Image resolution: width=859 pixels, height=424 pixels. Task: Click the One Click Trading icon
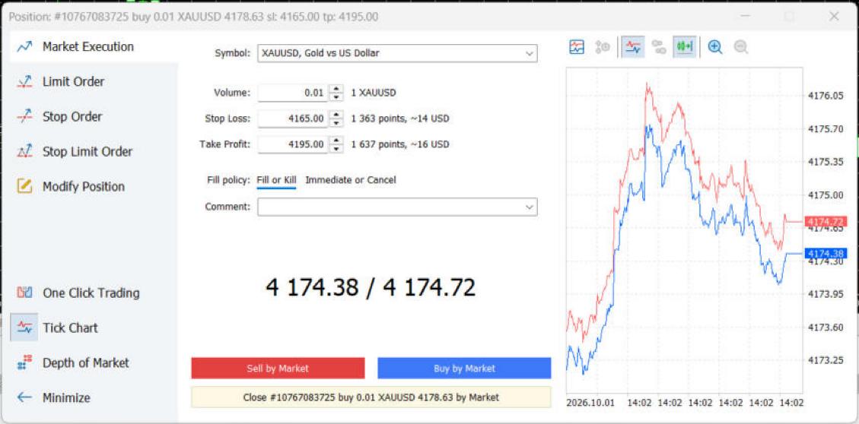(x=24, y=293)
